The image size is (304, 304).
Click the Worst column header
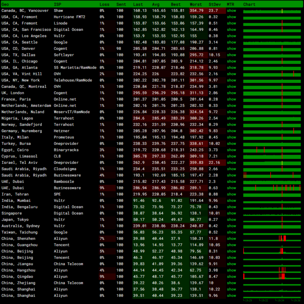tap(196, 4)
